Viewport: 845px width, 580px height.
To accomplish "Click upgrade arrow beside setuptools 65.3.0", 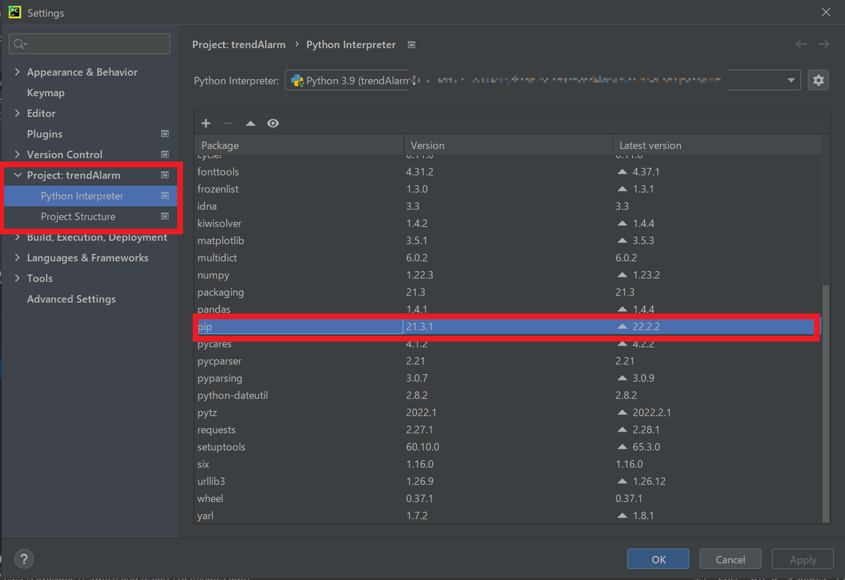I will 622,447.
